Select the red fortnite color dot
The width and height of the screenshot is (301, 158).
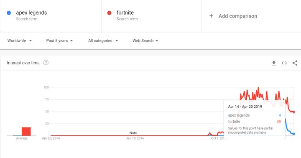pyautogui.click(x=109, y=13)
